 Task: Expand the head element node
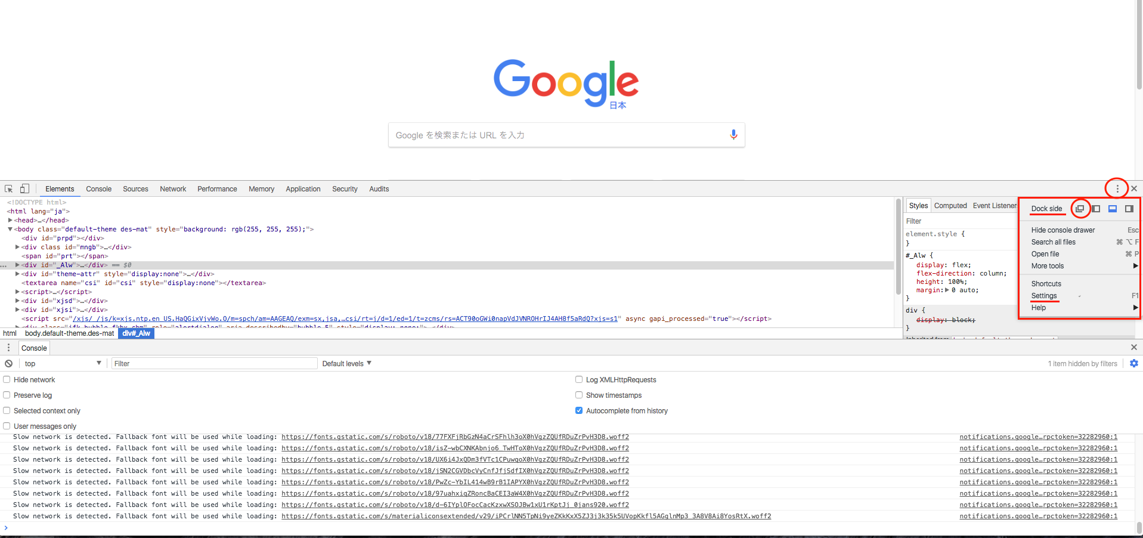coord(10,220)
